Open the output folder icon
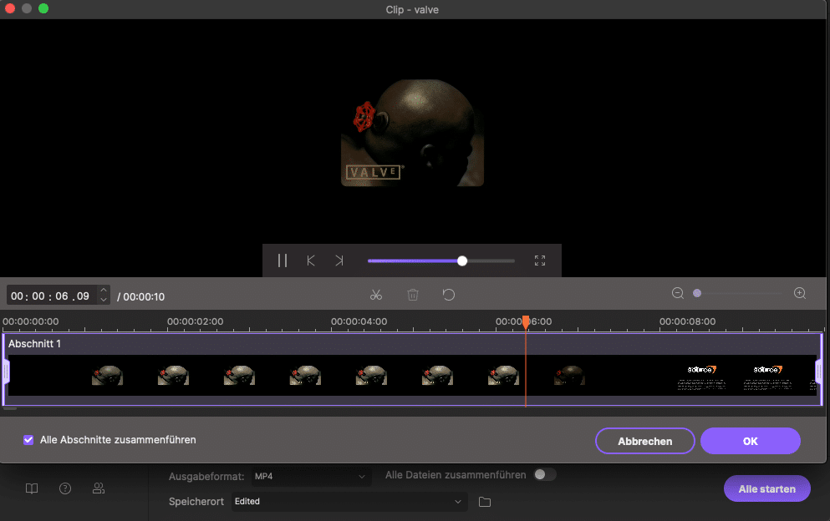 tap(485, 502)
